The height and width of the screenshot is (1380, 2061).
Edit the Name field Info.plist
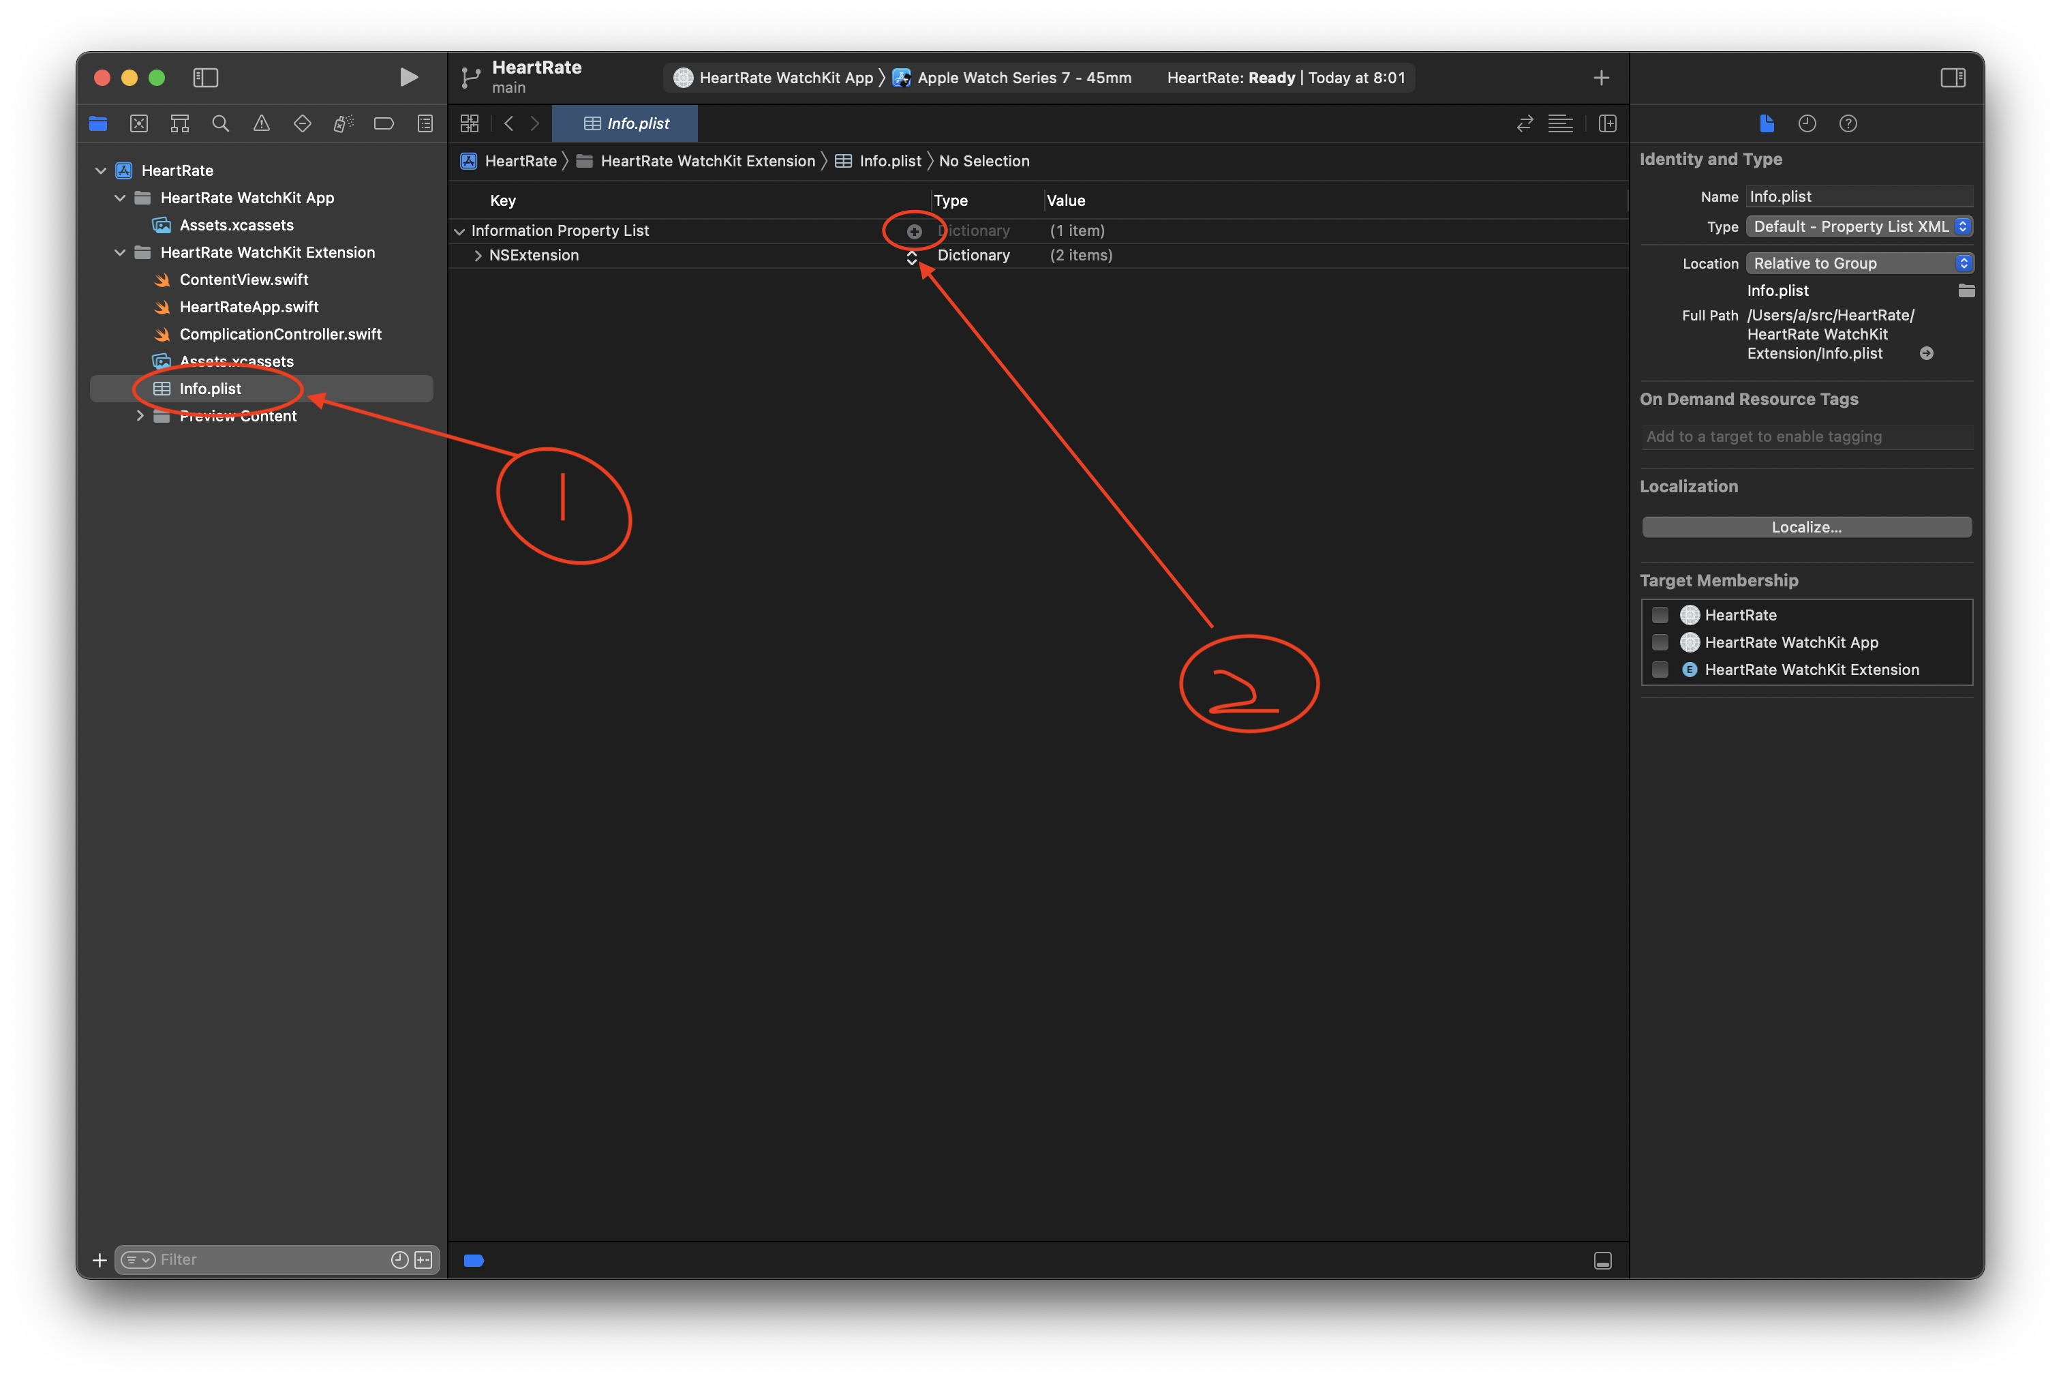coord(1859,197)
